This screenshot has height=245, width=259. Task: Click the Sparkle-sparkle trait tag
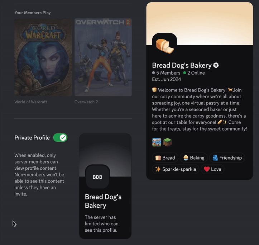(x=176, y=169)
